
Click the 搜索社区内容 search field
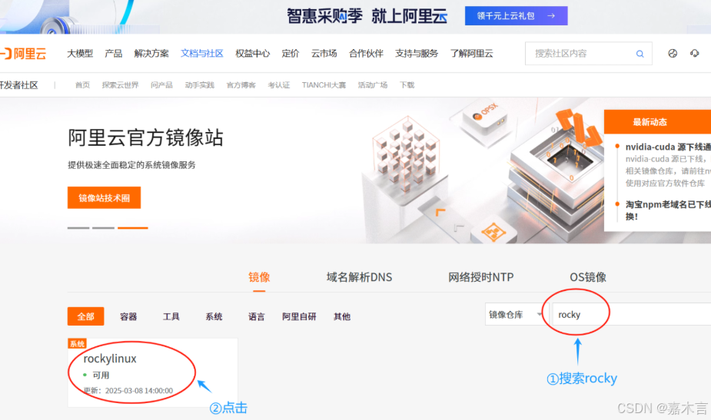point(589,54)
